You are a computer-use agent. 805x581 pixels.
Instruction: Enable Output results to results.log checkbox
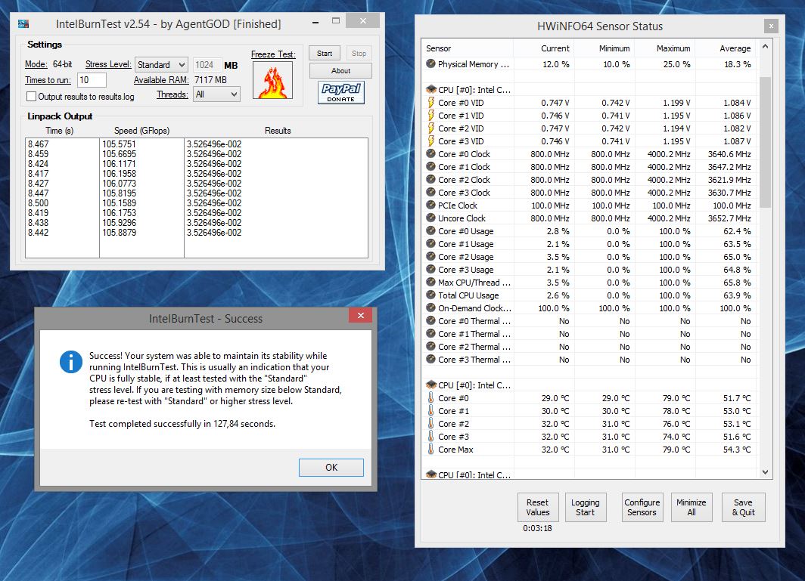[x=31, y=97]
